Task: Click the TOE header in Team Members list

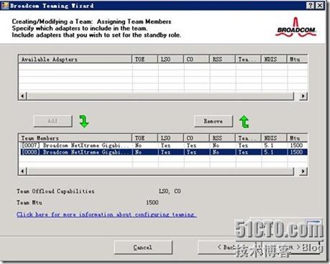Action: (145, 138)
